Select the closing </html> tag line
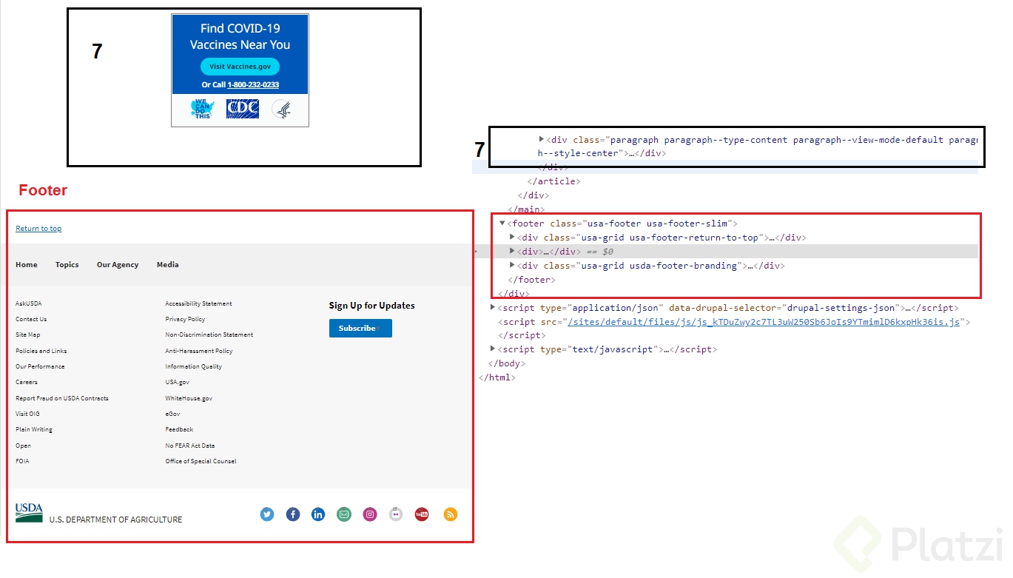The height and width of the screenshot is (578, 1013). point(497,377)
